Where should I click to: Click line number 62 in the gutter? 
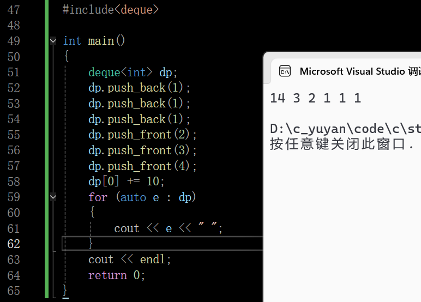(14, 244)
